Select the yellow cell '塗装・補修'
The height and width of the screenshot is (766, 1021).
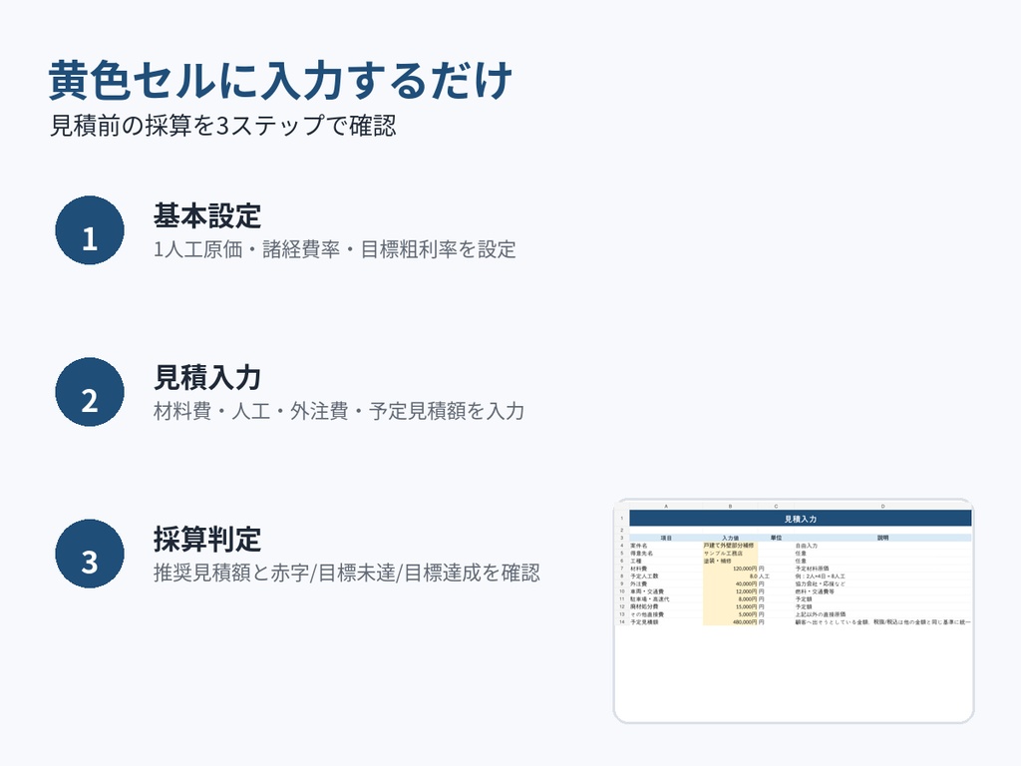[x=730, y=561]
